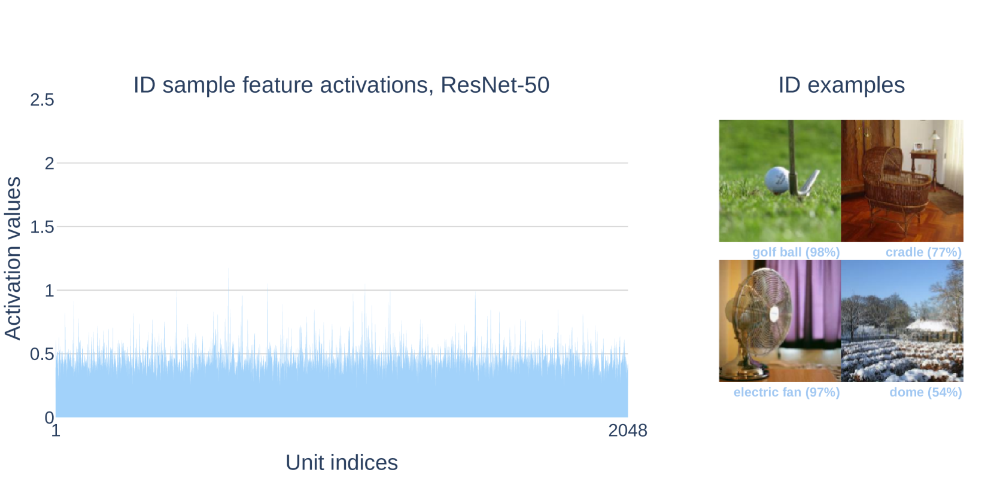Click the 0 y-axis tick label
Viewport: 994px width, 497px height.
coord(49,417)
